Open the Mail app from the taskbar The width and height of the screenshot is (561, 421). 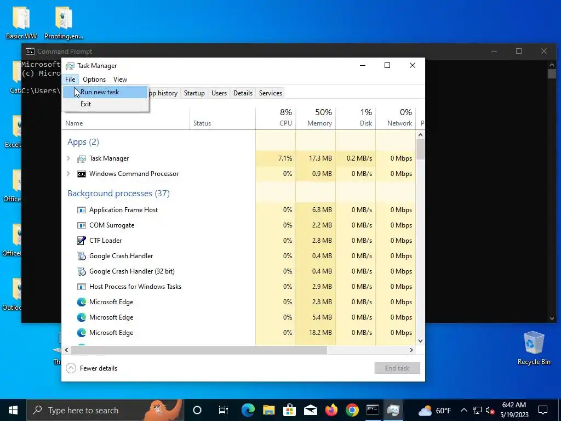[x=310, y=410]
